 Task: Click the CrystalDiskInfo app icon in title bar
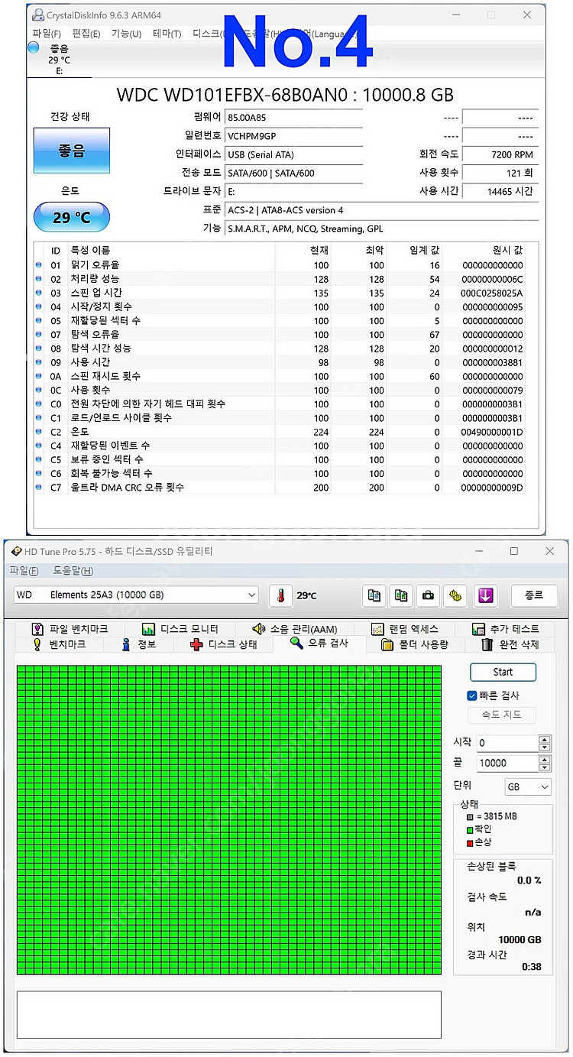coord(37,15)
